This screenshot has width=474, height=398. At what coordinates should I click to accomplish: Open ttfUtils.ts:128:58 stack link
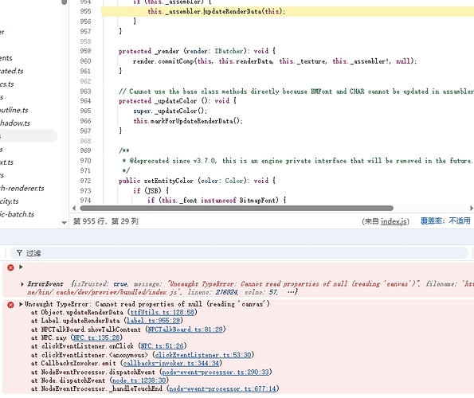point(163,312)
